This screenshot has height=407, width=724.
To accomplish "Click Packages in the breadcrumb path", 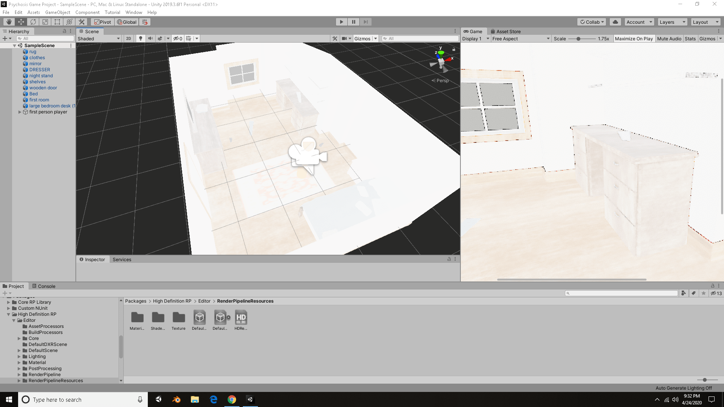I will (x=136, y=301).
